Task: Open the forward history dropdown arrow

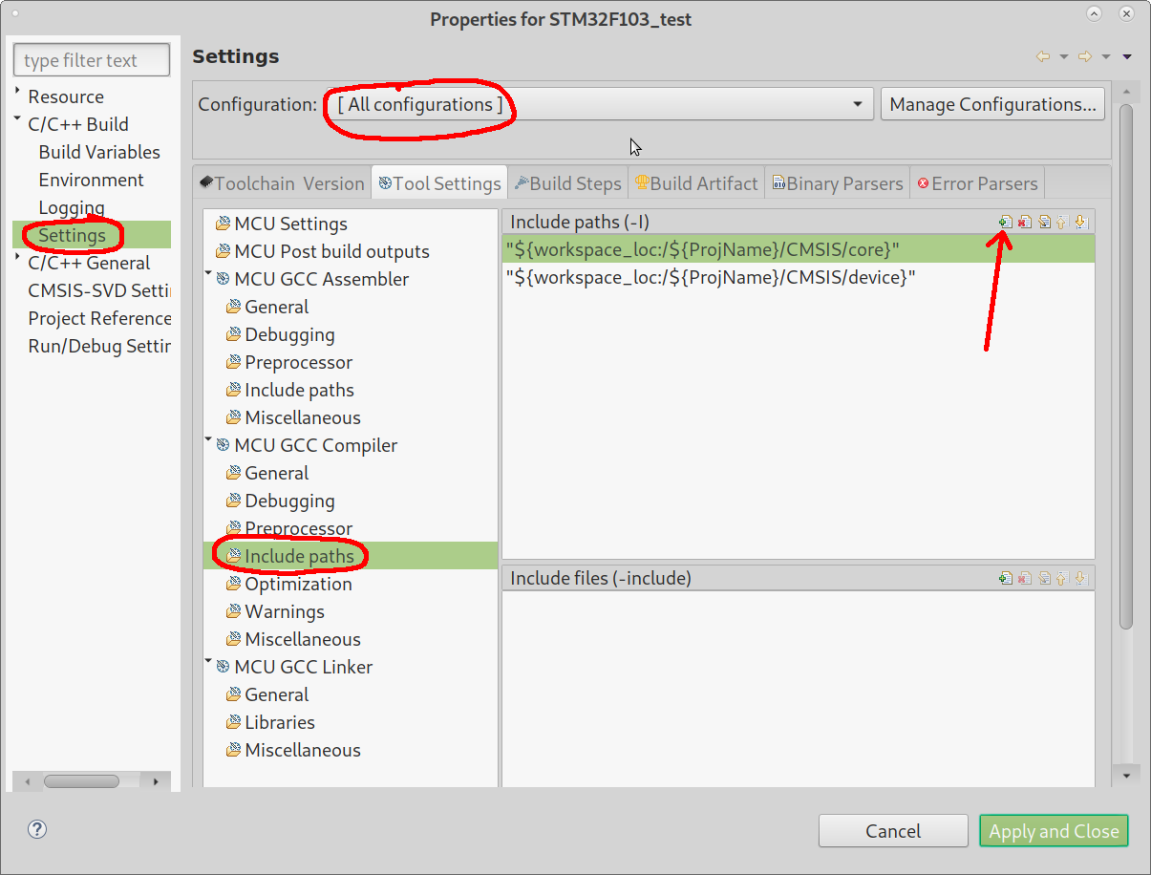Action: tap(1106, 57)
